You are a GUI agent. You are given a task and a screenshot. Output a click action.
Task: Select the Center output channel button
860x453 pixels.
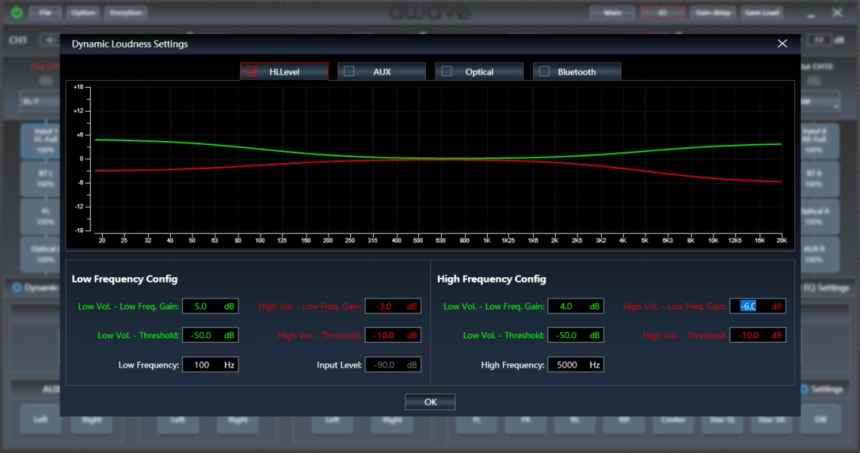click(x=673, y=420)
